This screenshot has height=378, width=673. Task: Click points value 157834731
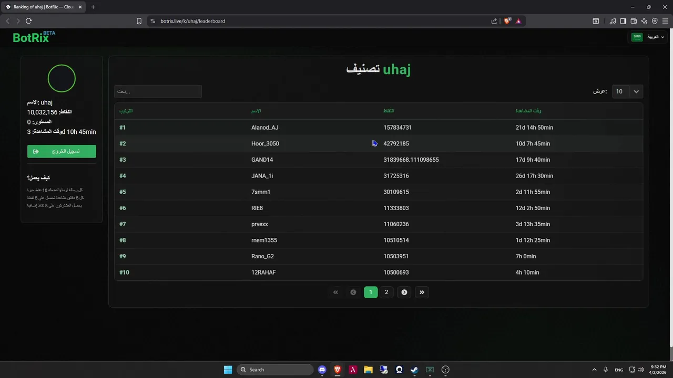397,128
